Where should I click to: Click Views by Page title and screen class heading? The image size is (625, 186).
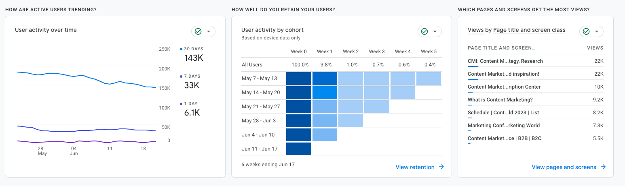click(x=516, y=30)
